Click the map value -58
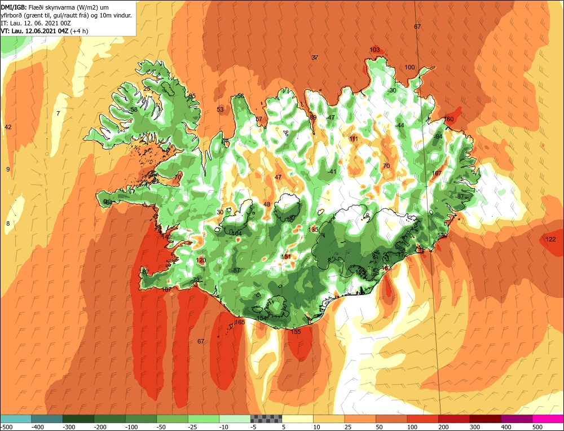564x431 pixels. [133, 109]
